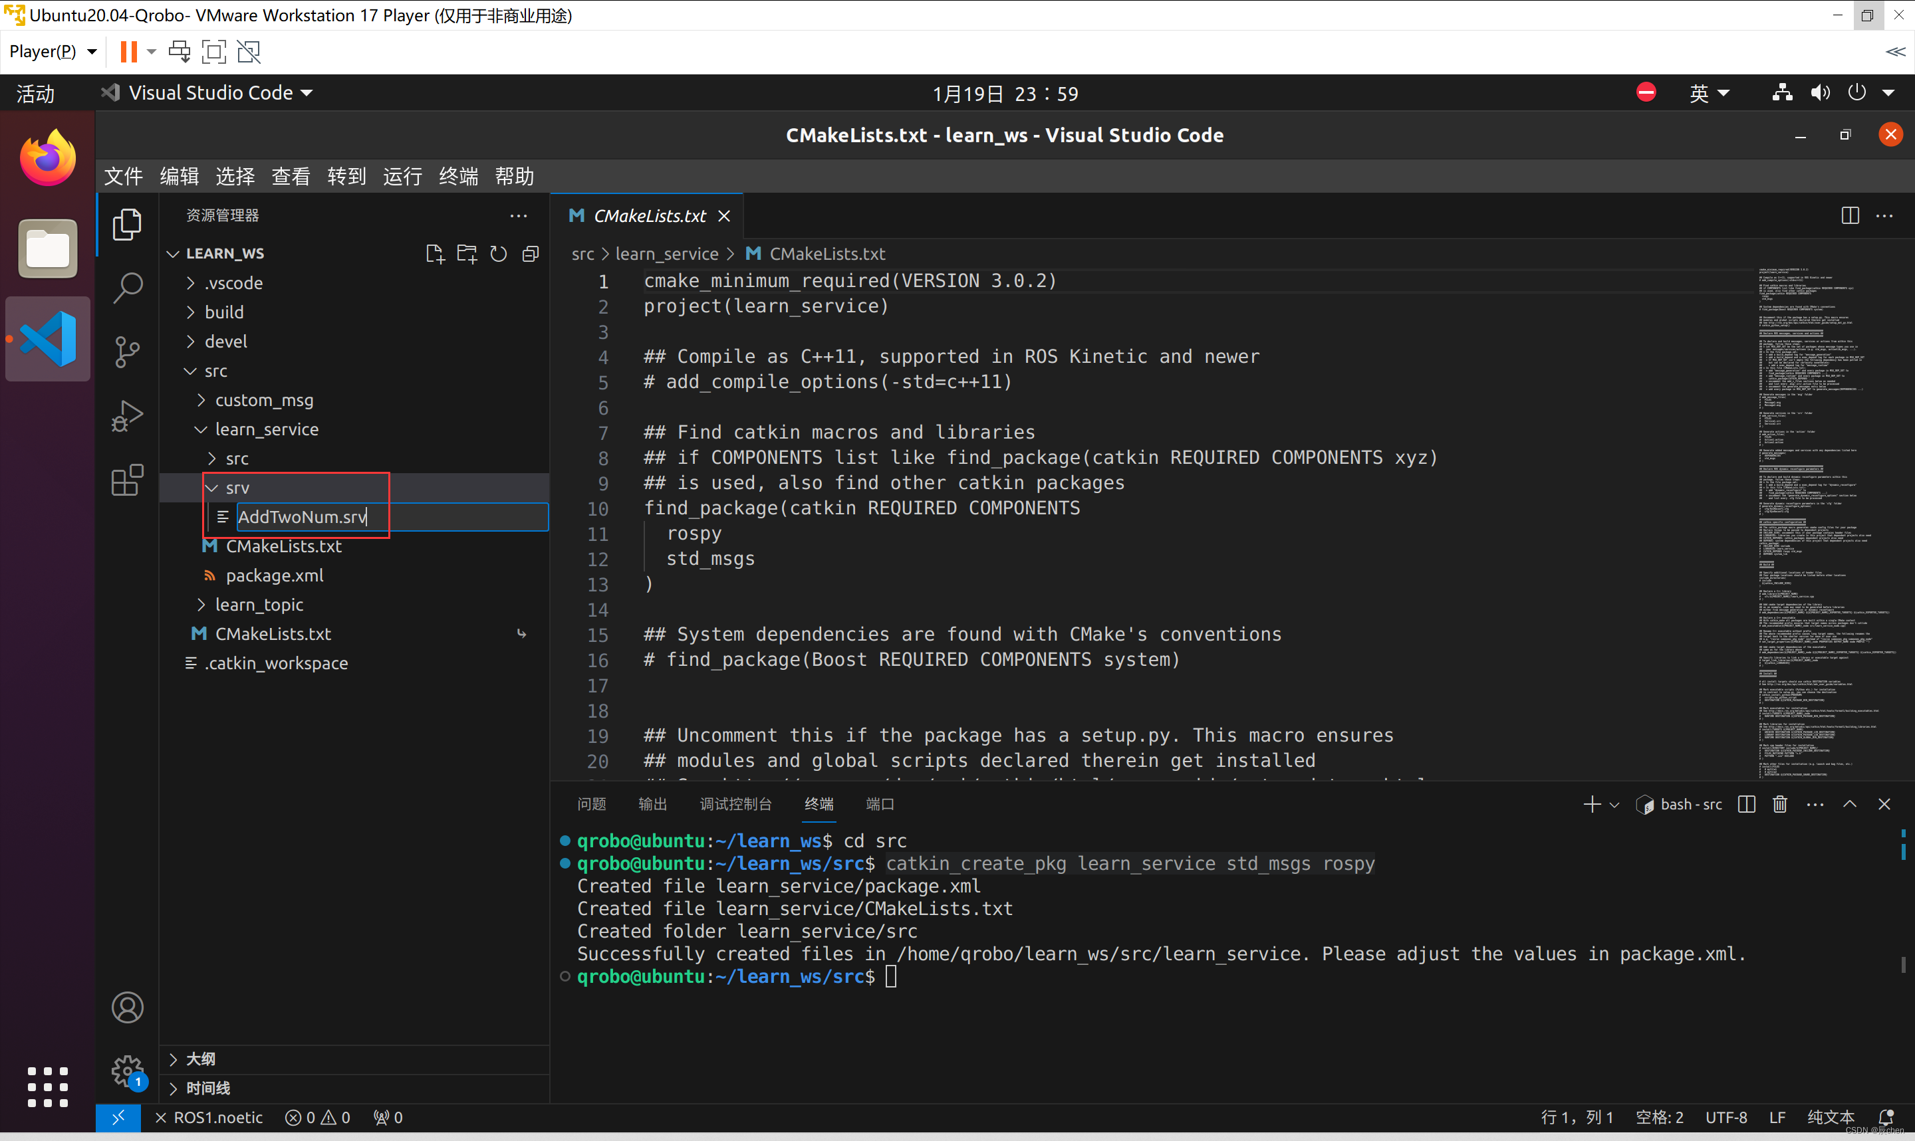Screen dimensions: 1915x1141
Task: Open the Accounts menu icon
Action: click(127, 1007)
